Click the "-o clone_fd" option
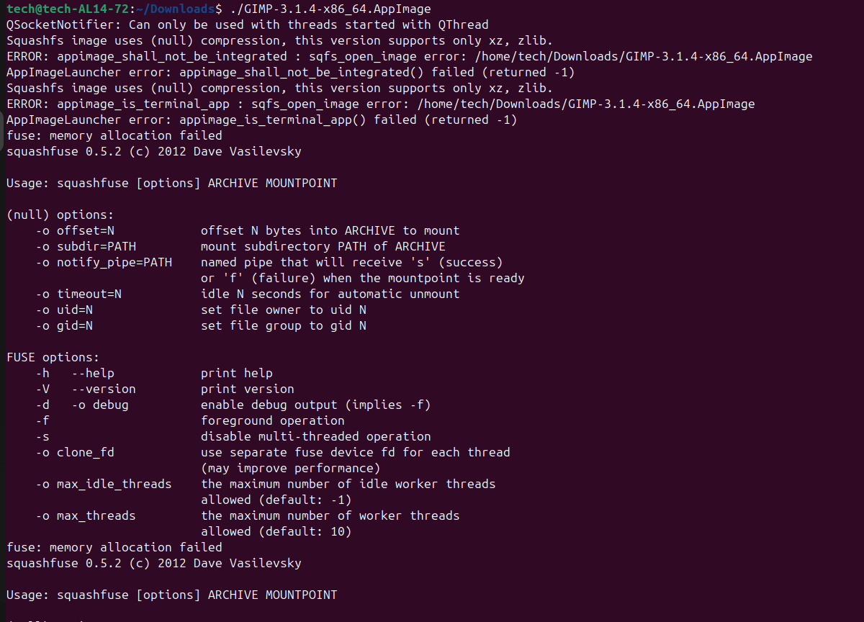 pos(75,453)
